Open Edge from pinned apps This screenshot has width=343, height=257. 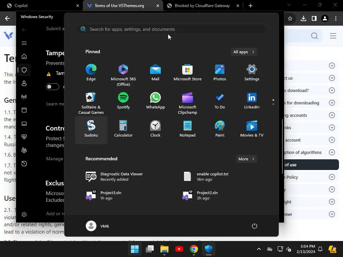(91, 73)
